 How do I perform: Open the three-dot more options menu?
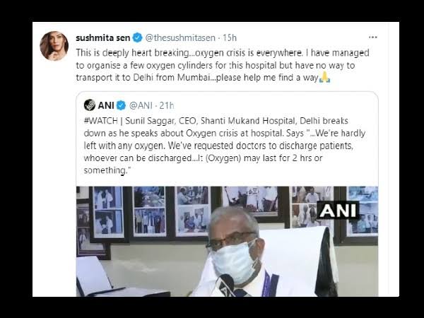[373, 37]
